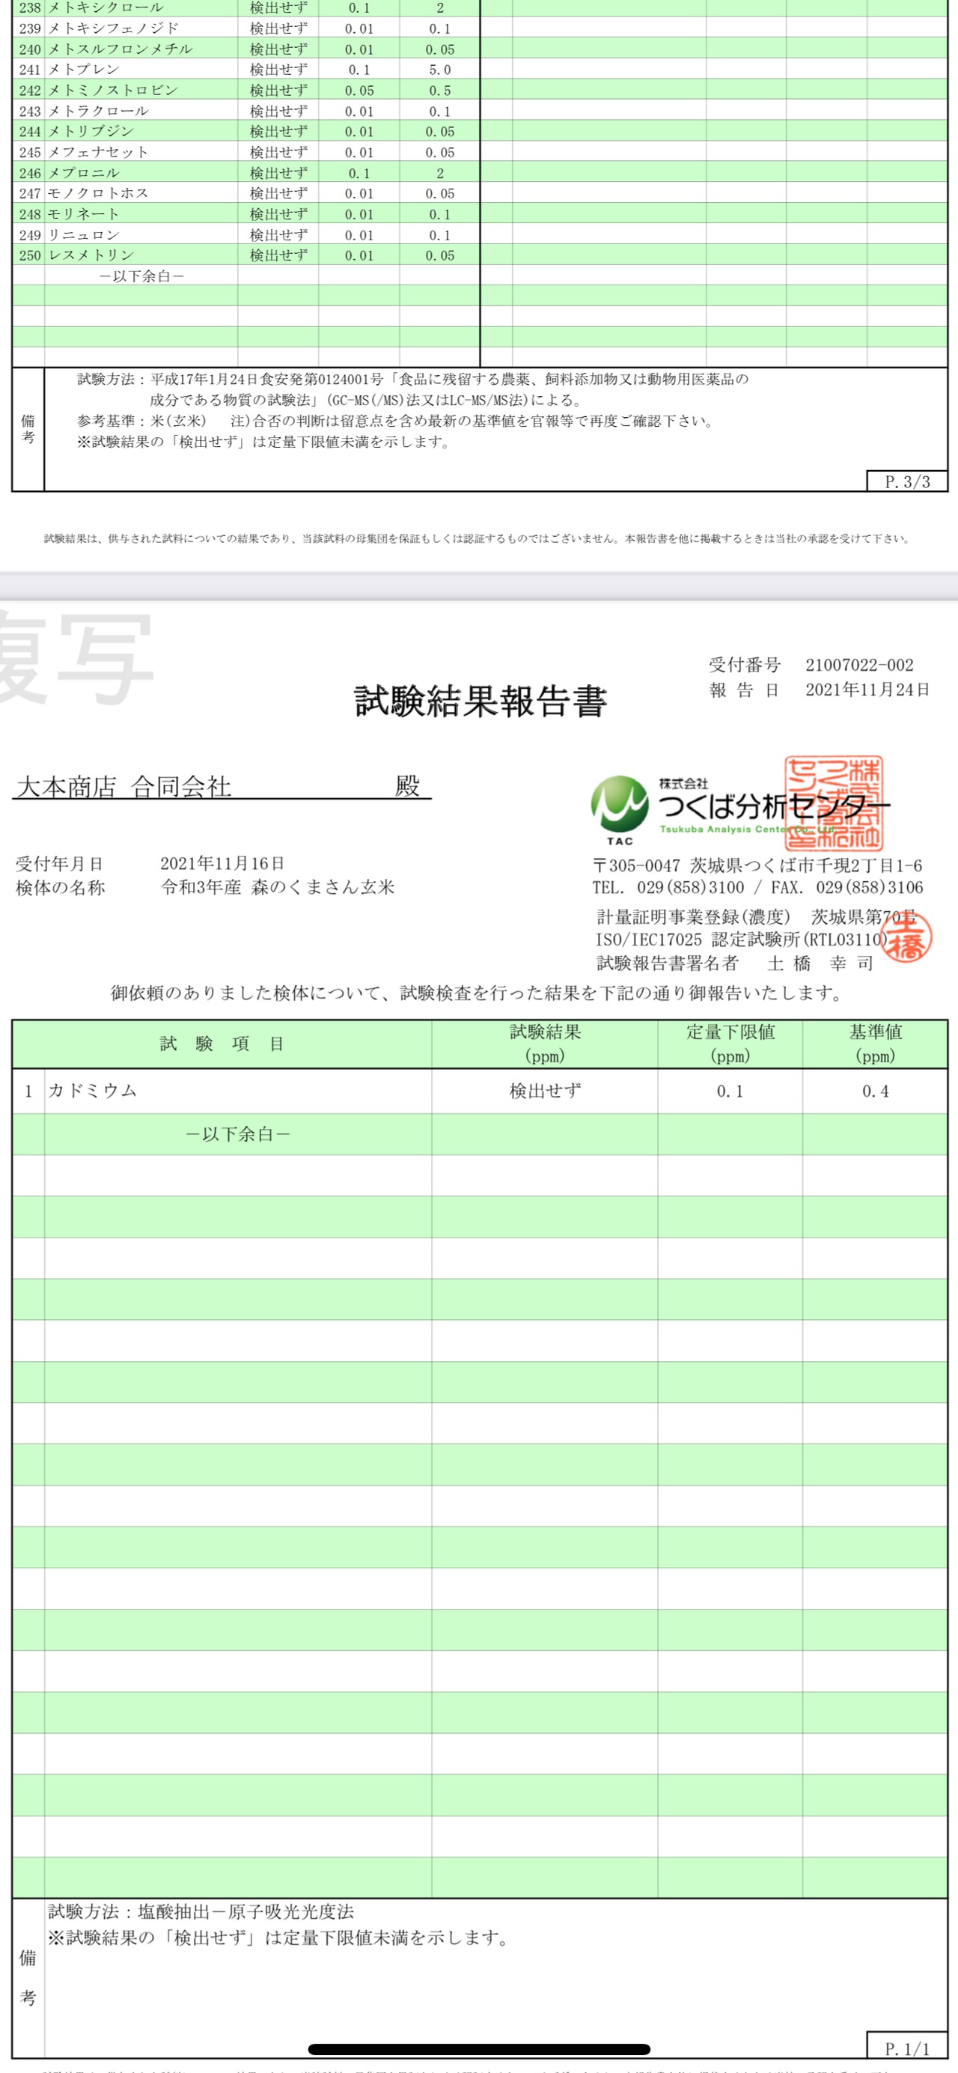
Task: Select the fine-print 試験結果は、供与された試料 disclaimer
Action: pos(477,538)
